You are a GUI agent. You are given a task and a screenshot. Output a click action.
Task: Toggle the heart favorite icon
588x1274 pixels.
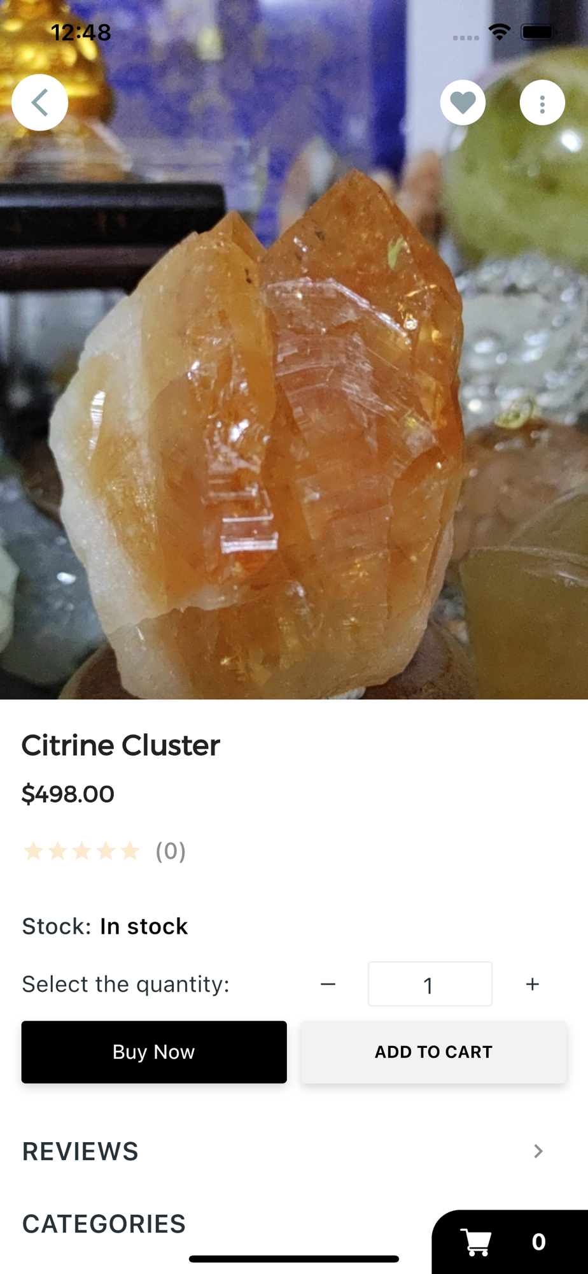[463, 103]
